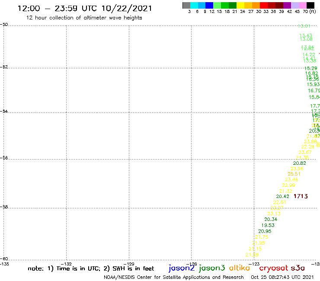Click the yellow swatch in the height scale

(x=240, y=5)
